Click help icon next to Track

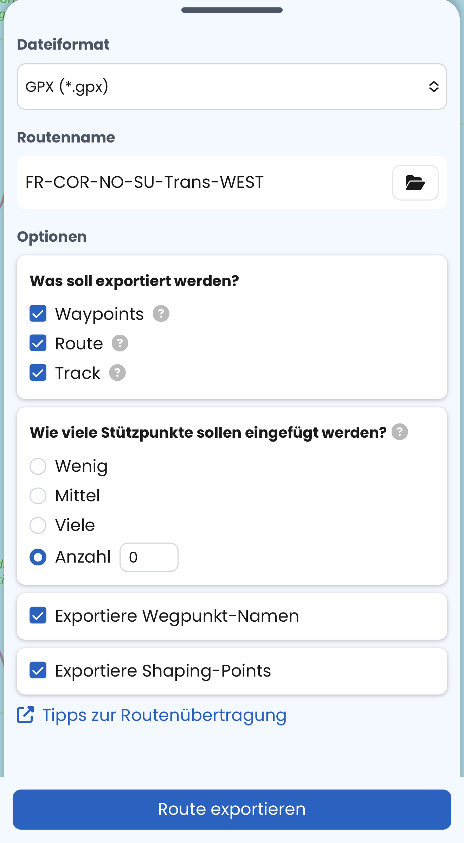[117, 373]
